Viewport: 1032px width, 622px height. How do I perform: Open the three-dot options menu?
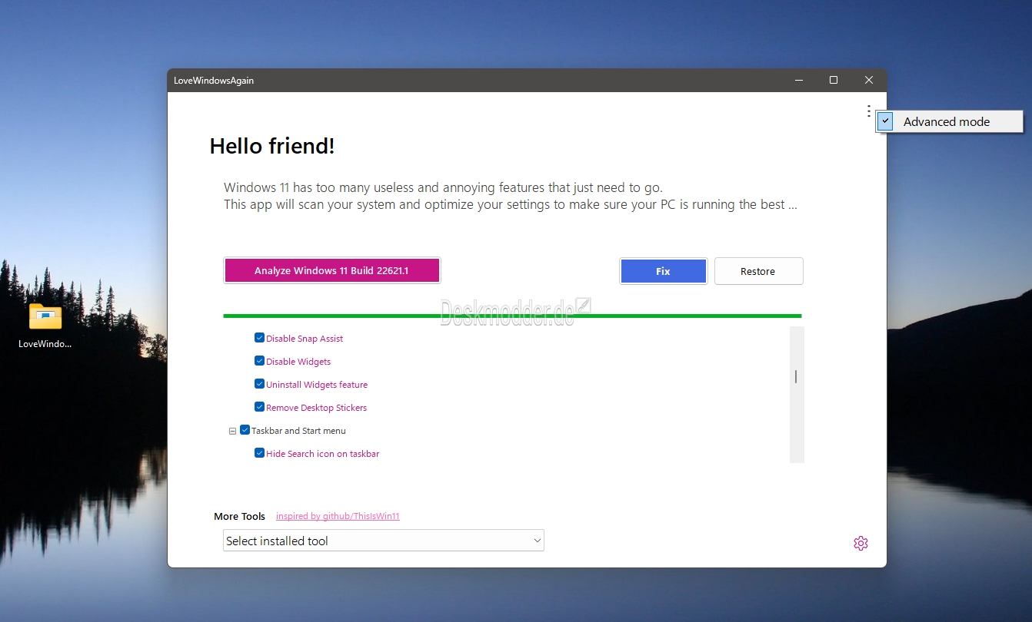[x=868, y=111]
